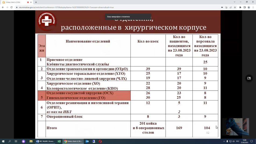This screenshot has height=144, width=256.
Task: Open File Explorer from taskbar
Action: (x=31, y=141)
